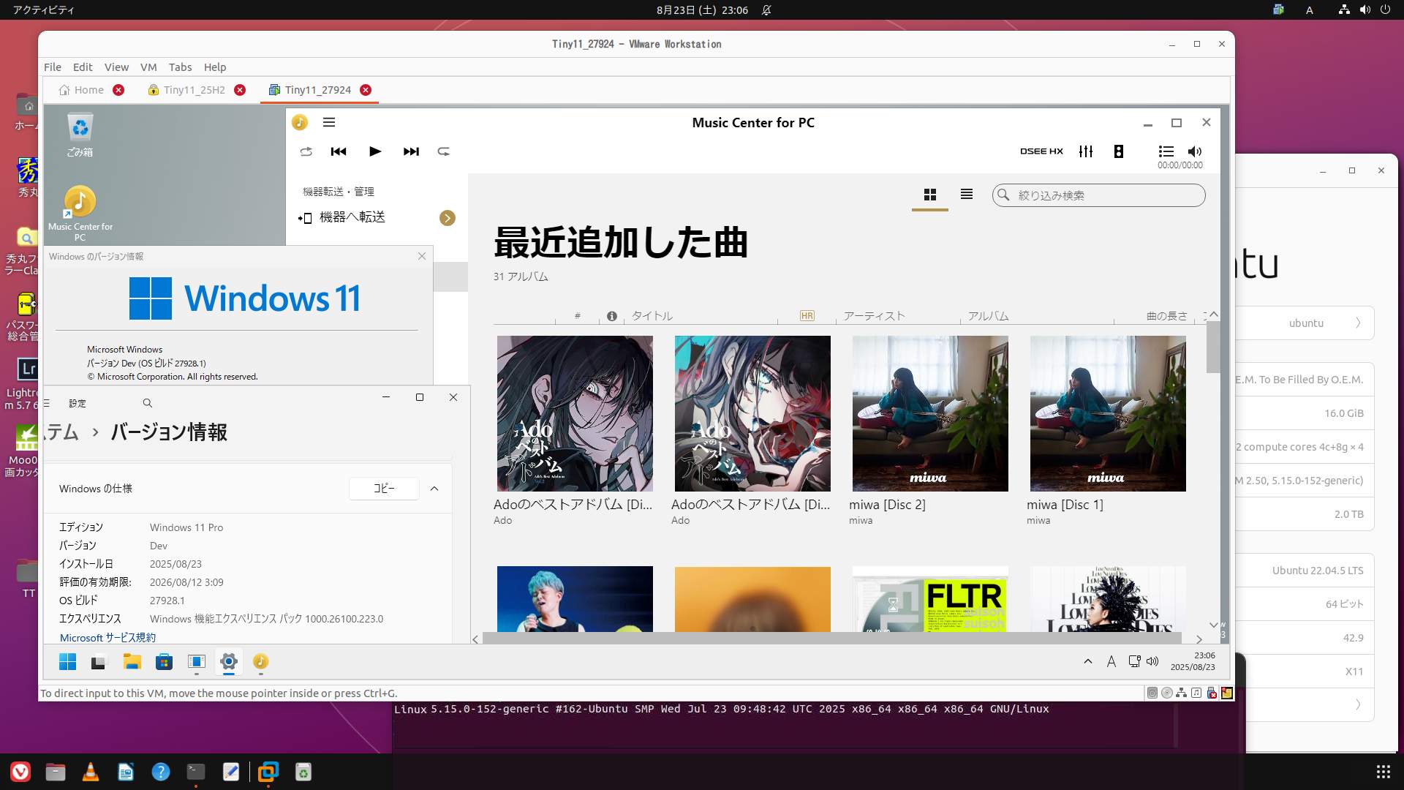Open first Adoのベストアドバム album cover

point(575,413)
